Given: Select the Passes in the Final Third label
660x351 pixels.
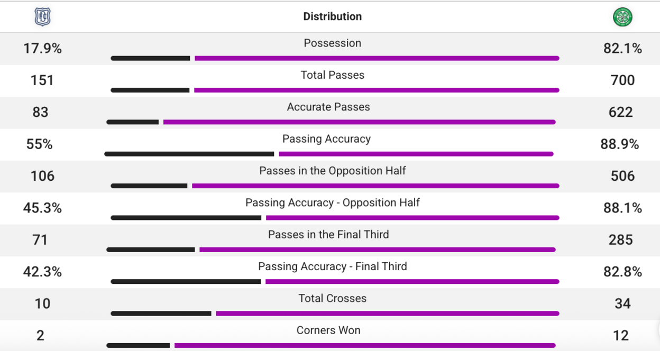Looking at the screenshot, I should click(x=328, y=234).
